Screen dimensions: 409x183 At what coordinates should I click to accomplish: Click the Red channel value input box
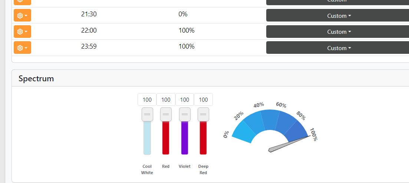coord(166,99)
